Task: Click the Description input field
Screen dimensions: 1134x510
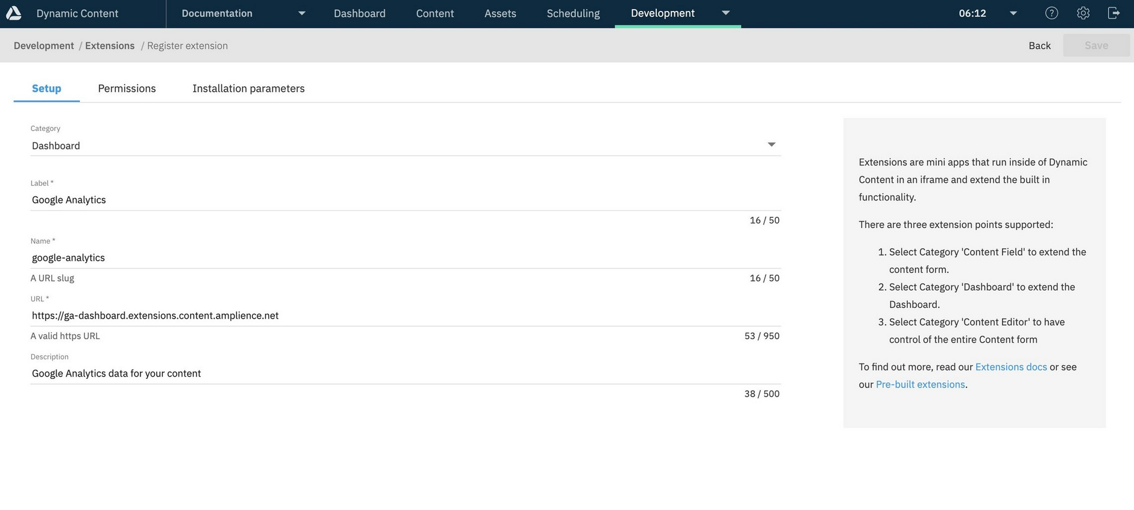Action: pyautogui.click(x=405, y=374)
